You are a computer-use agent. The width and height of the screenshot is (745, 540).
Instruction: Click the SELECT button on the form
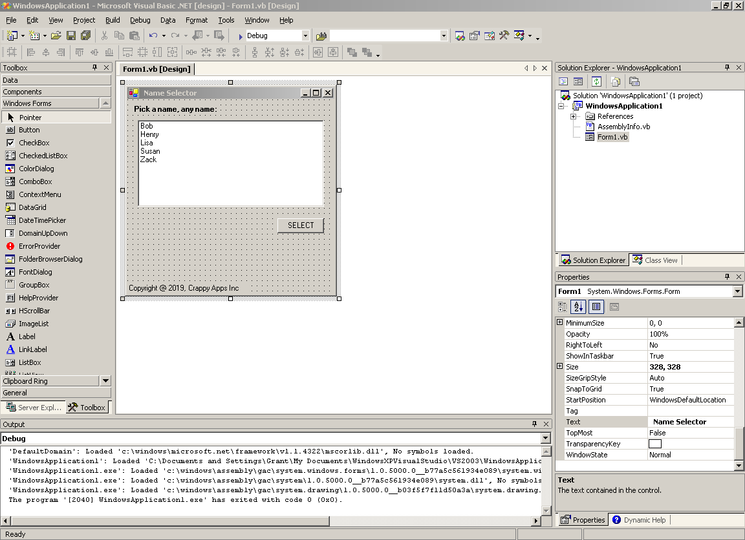click(301, 225)
